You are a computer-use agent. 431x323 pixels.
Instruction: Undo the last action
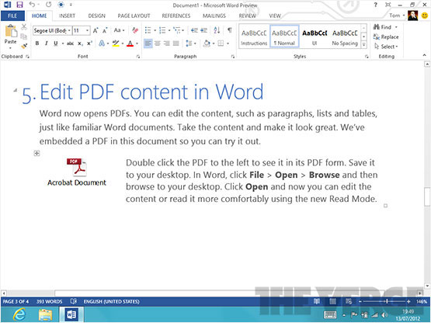tap(32, 5)
